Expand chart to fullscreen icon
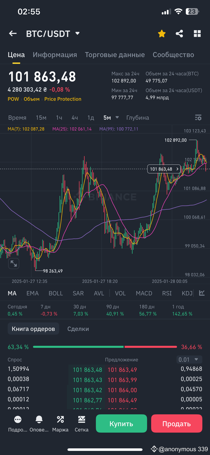Viewport: 210px width, 455px height. [x=14, y=264]
